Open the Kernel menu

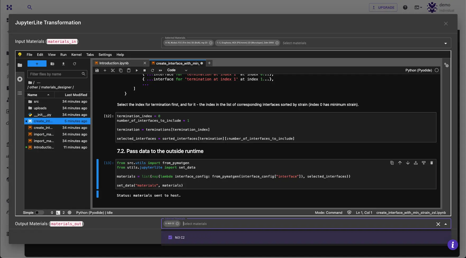[x=76, y=55]
